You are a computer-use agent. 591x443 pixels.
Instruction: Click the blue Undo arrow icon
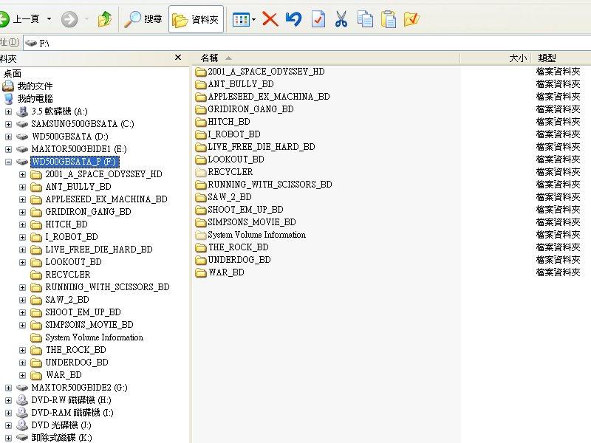pos(293,19)
